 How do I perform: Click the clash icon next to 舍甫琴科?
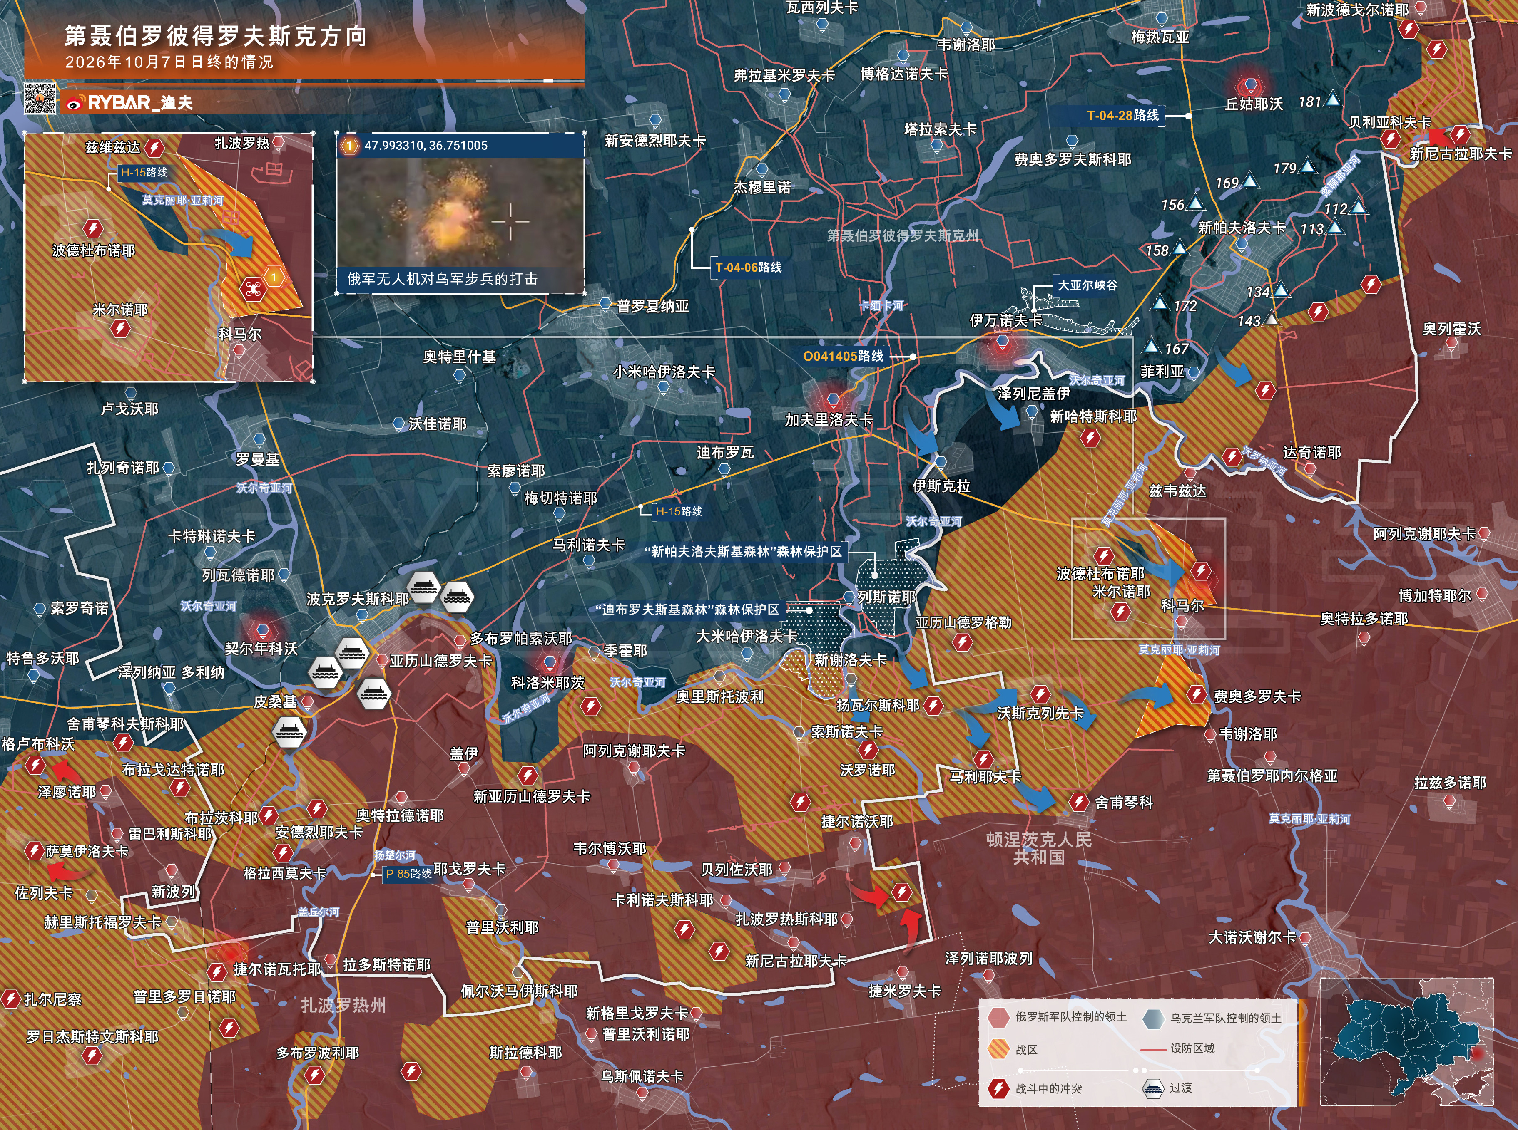pyautogui.click(x=1079, y=802)
